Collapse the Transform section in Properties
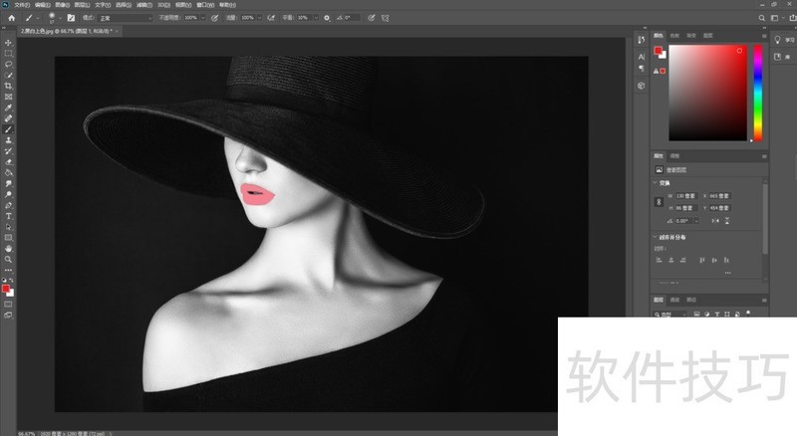The height and width of the screenshot is (436, 797). (x=656, y=183)
